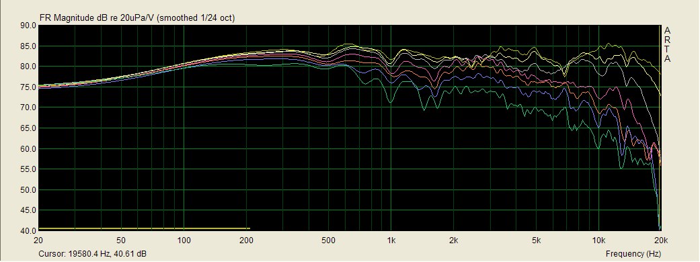The image size is (700, 262).
Task: Click the 500 Hz x-axis label
Action: [329, 240]
